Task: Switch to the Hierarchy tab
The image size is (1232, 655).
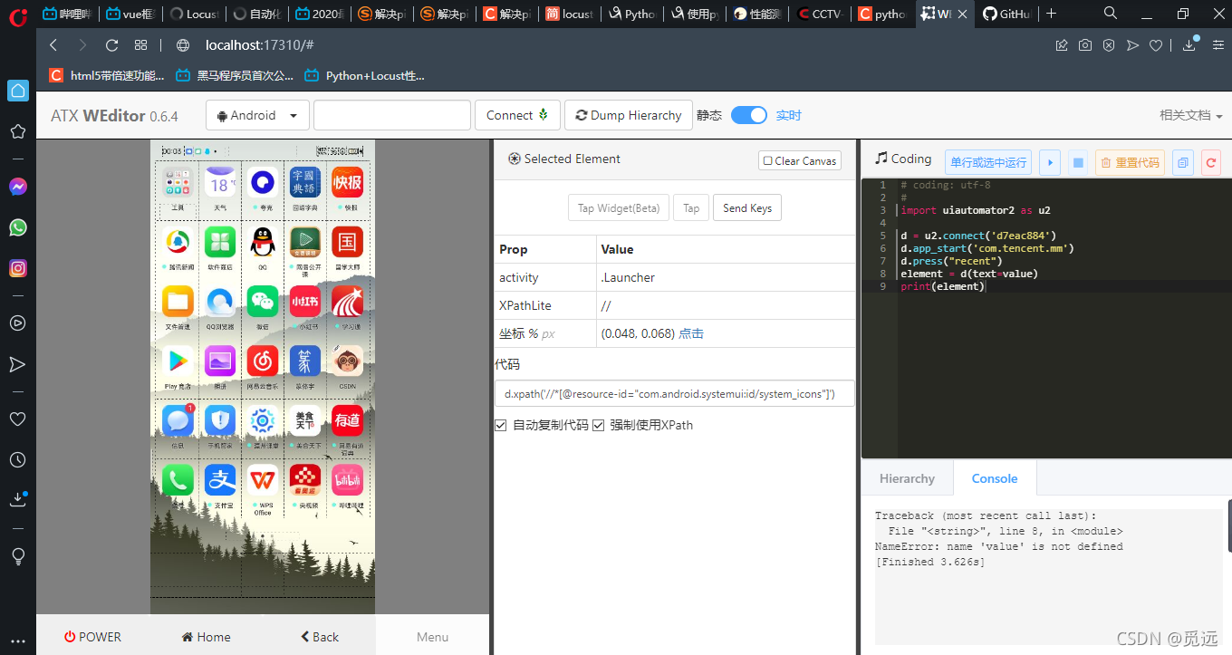Action: pos(907,478)
